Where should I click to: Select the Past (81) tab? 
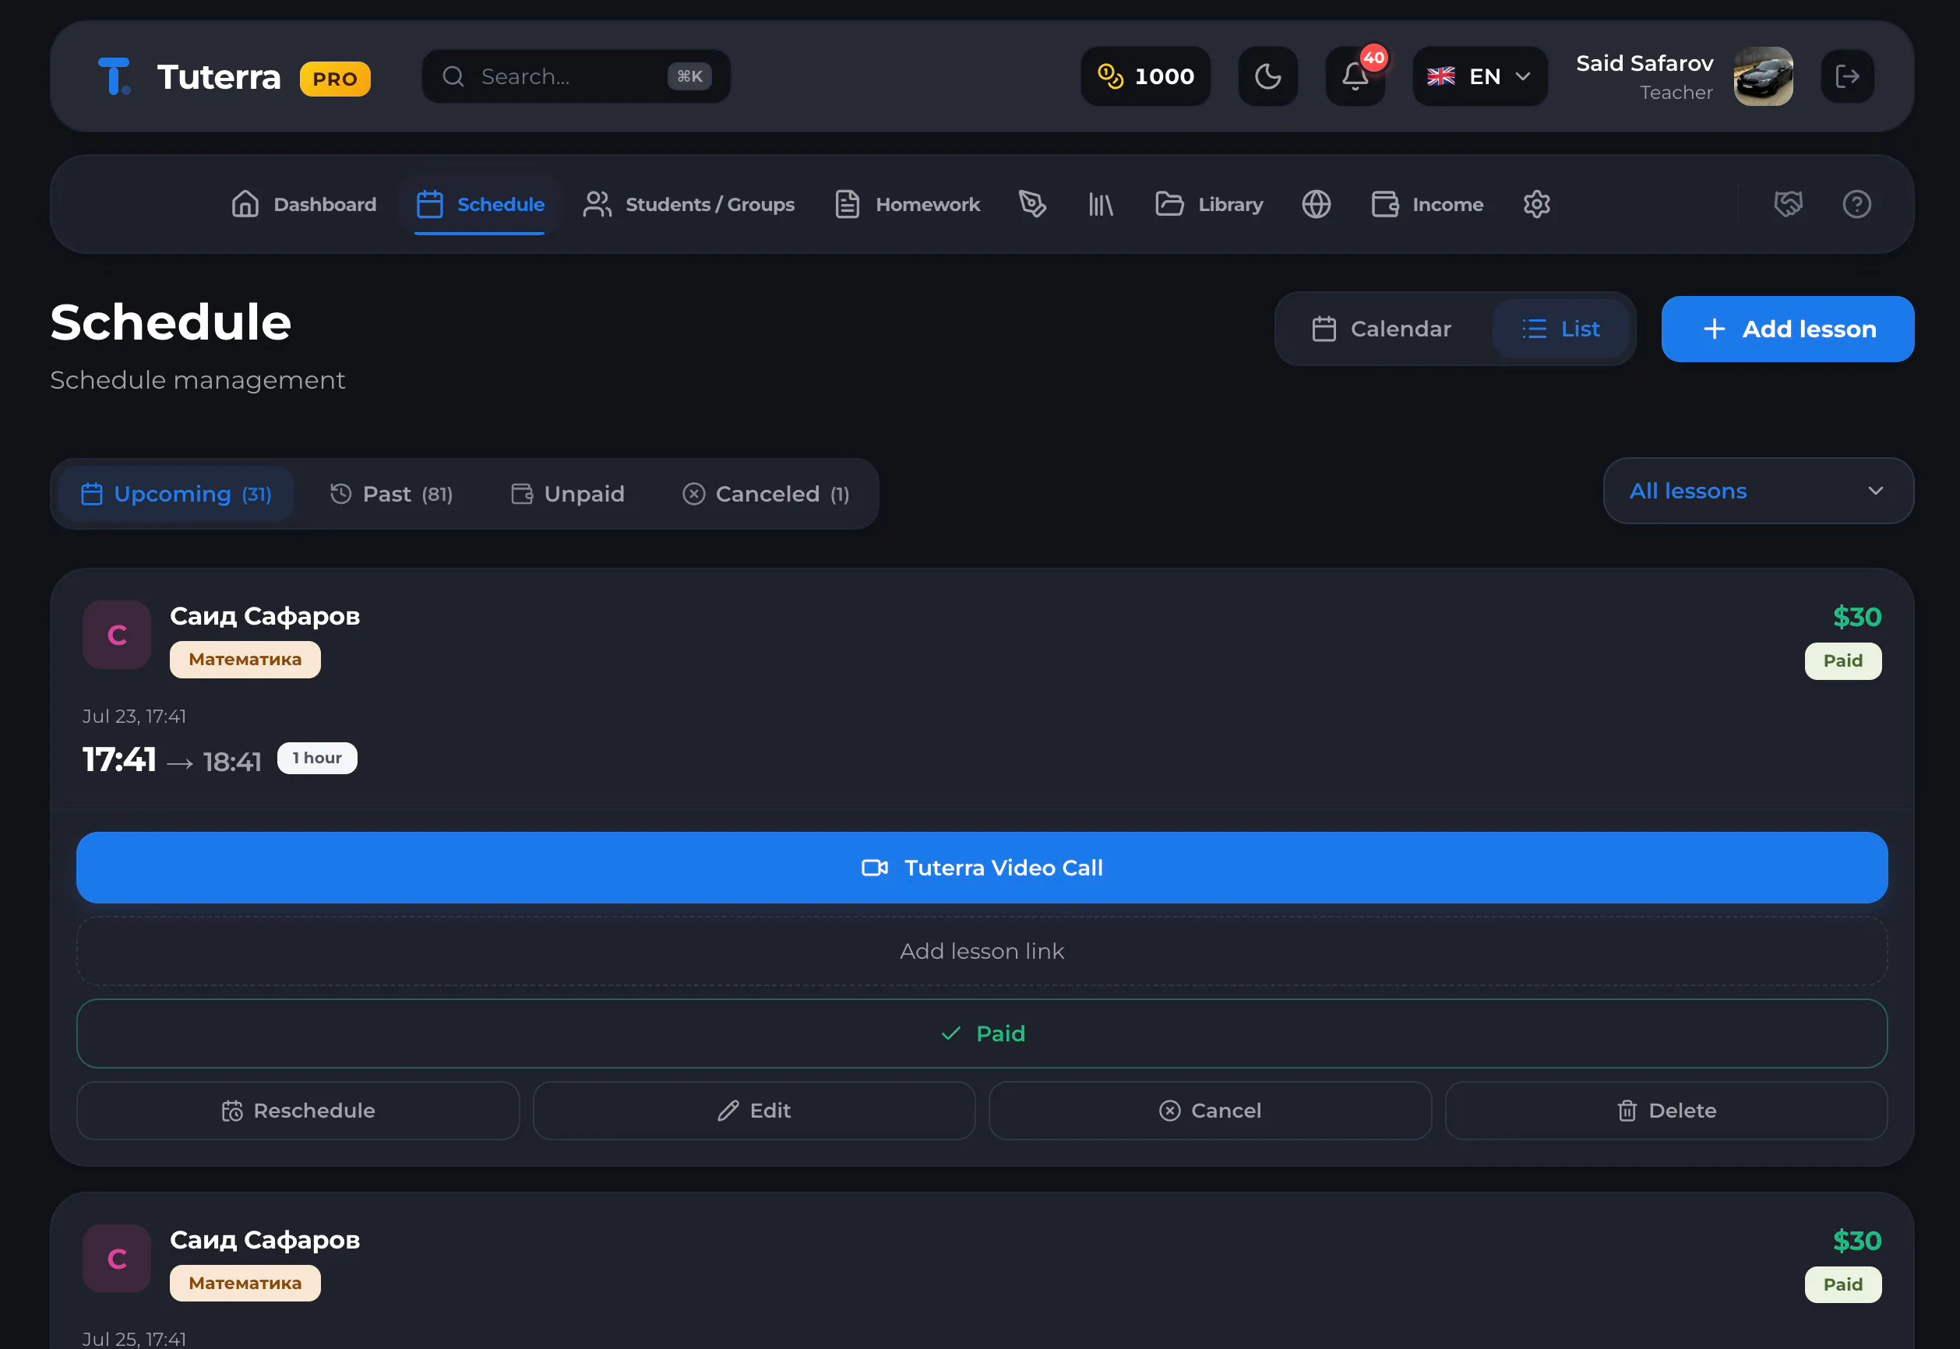coord(390,494)
